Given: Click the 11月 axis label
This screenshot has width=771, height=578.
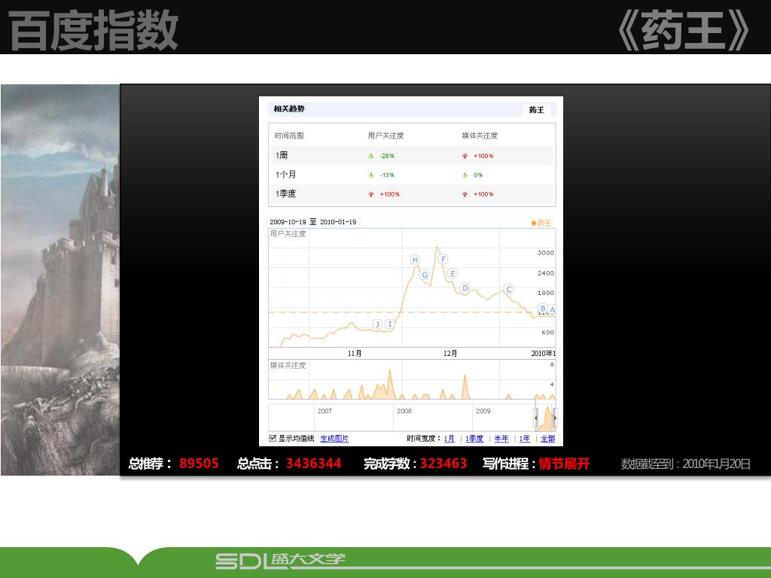Looking at the screenshot, I should coord(355,354).
